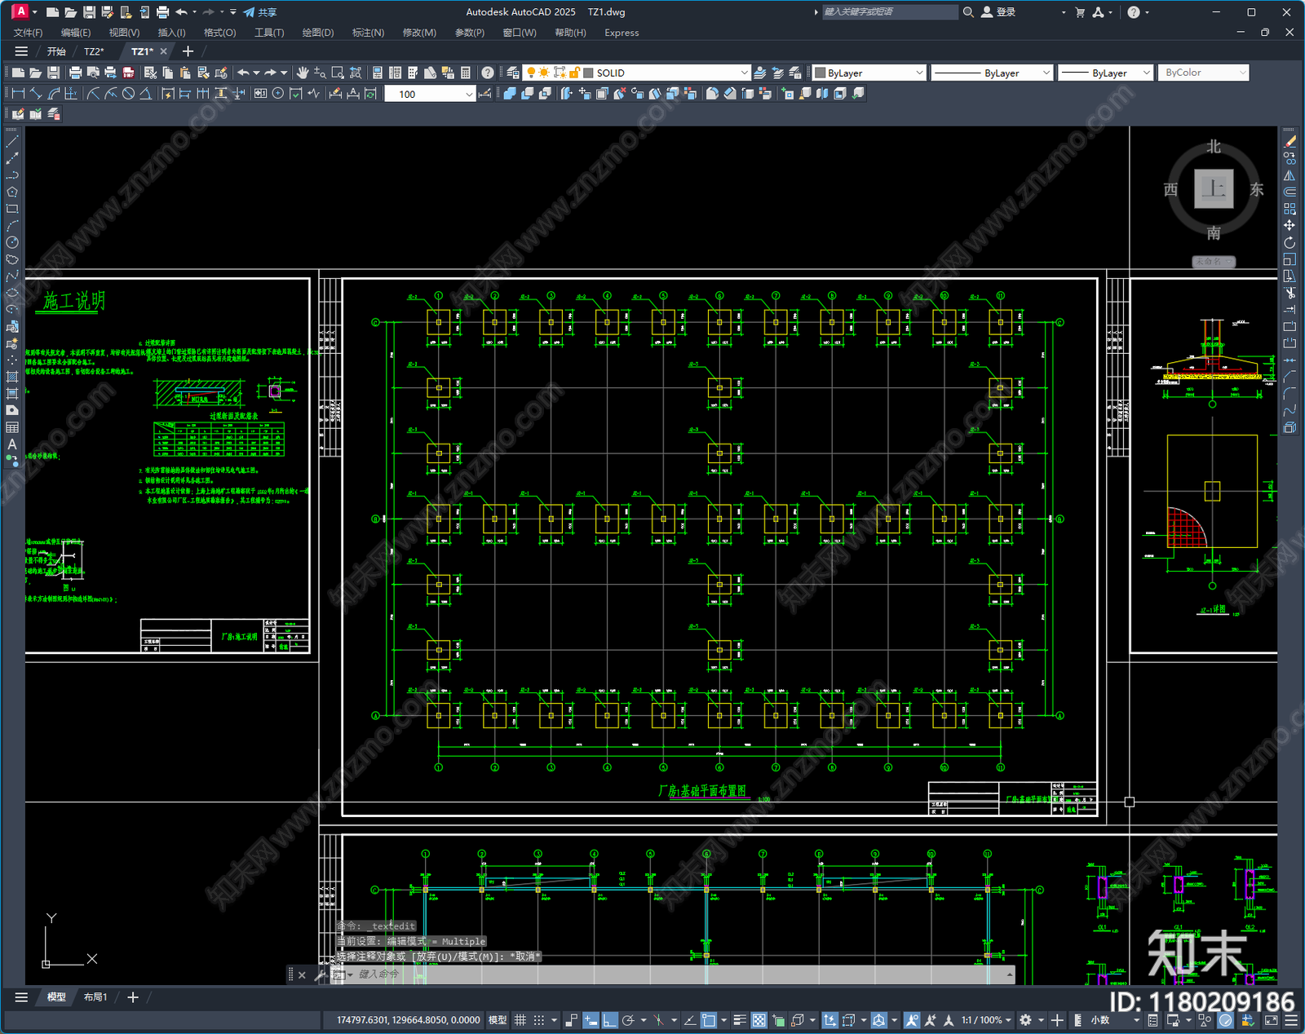
Task: Select the Linear Dimension tool
Action: [x=18, y=94]
